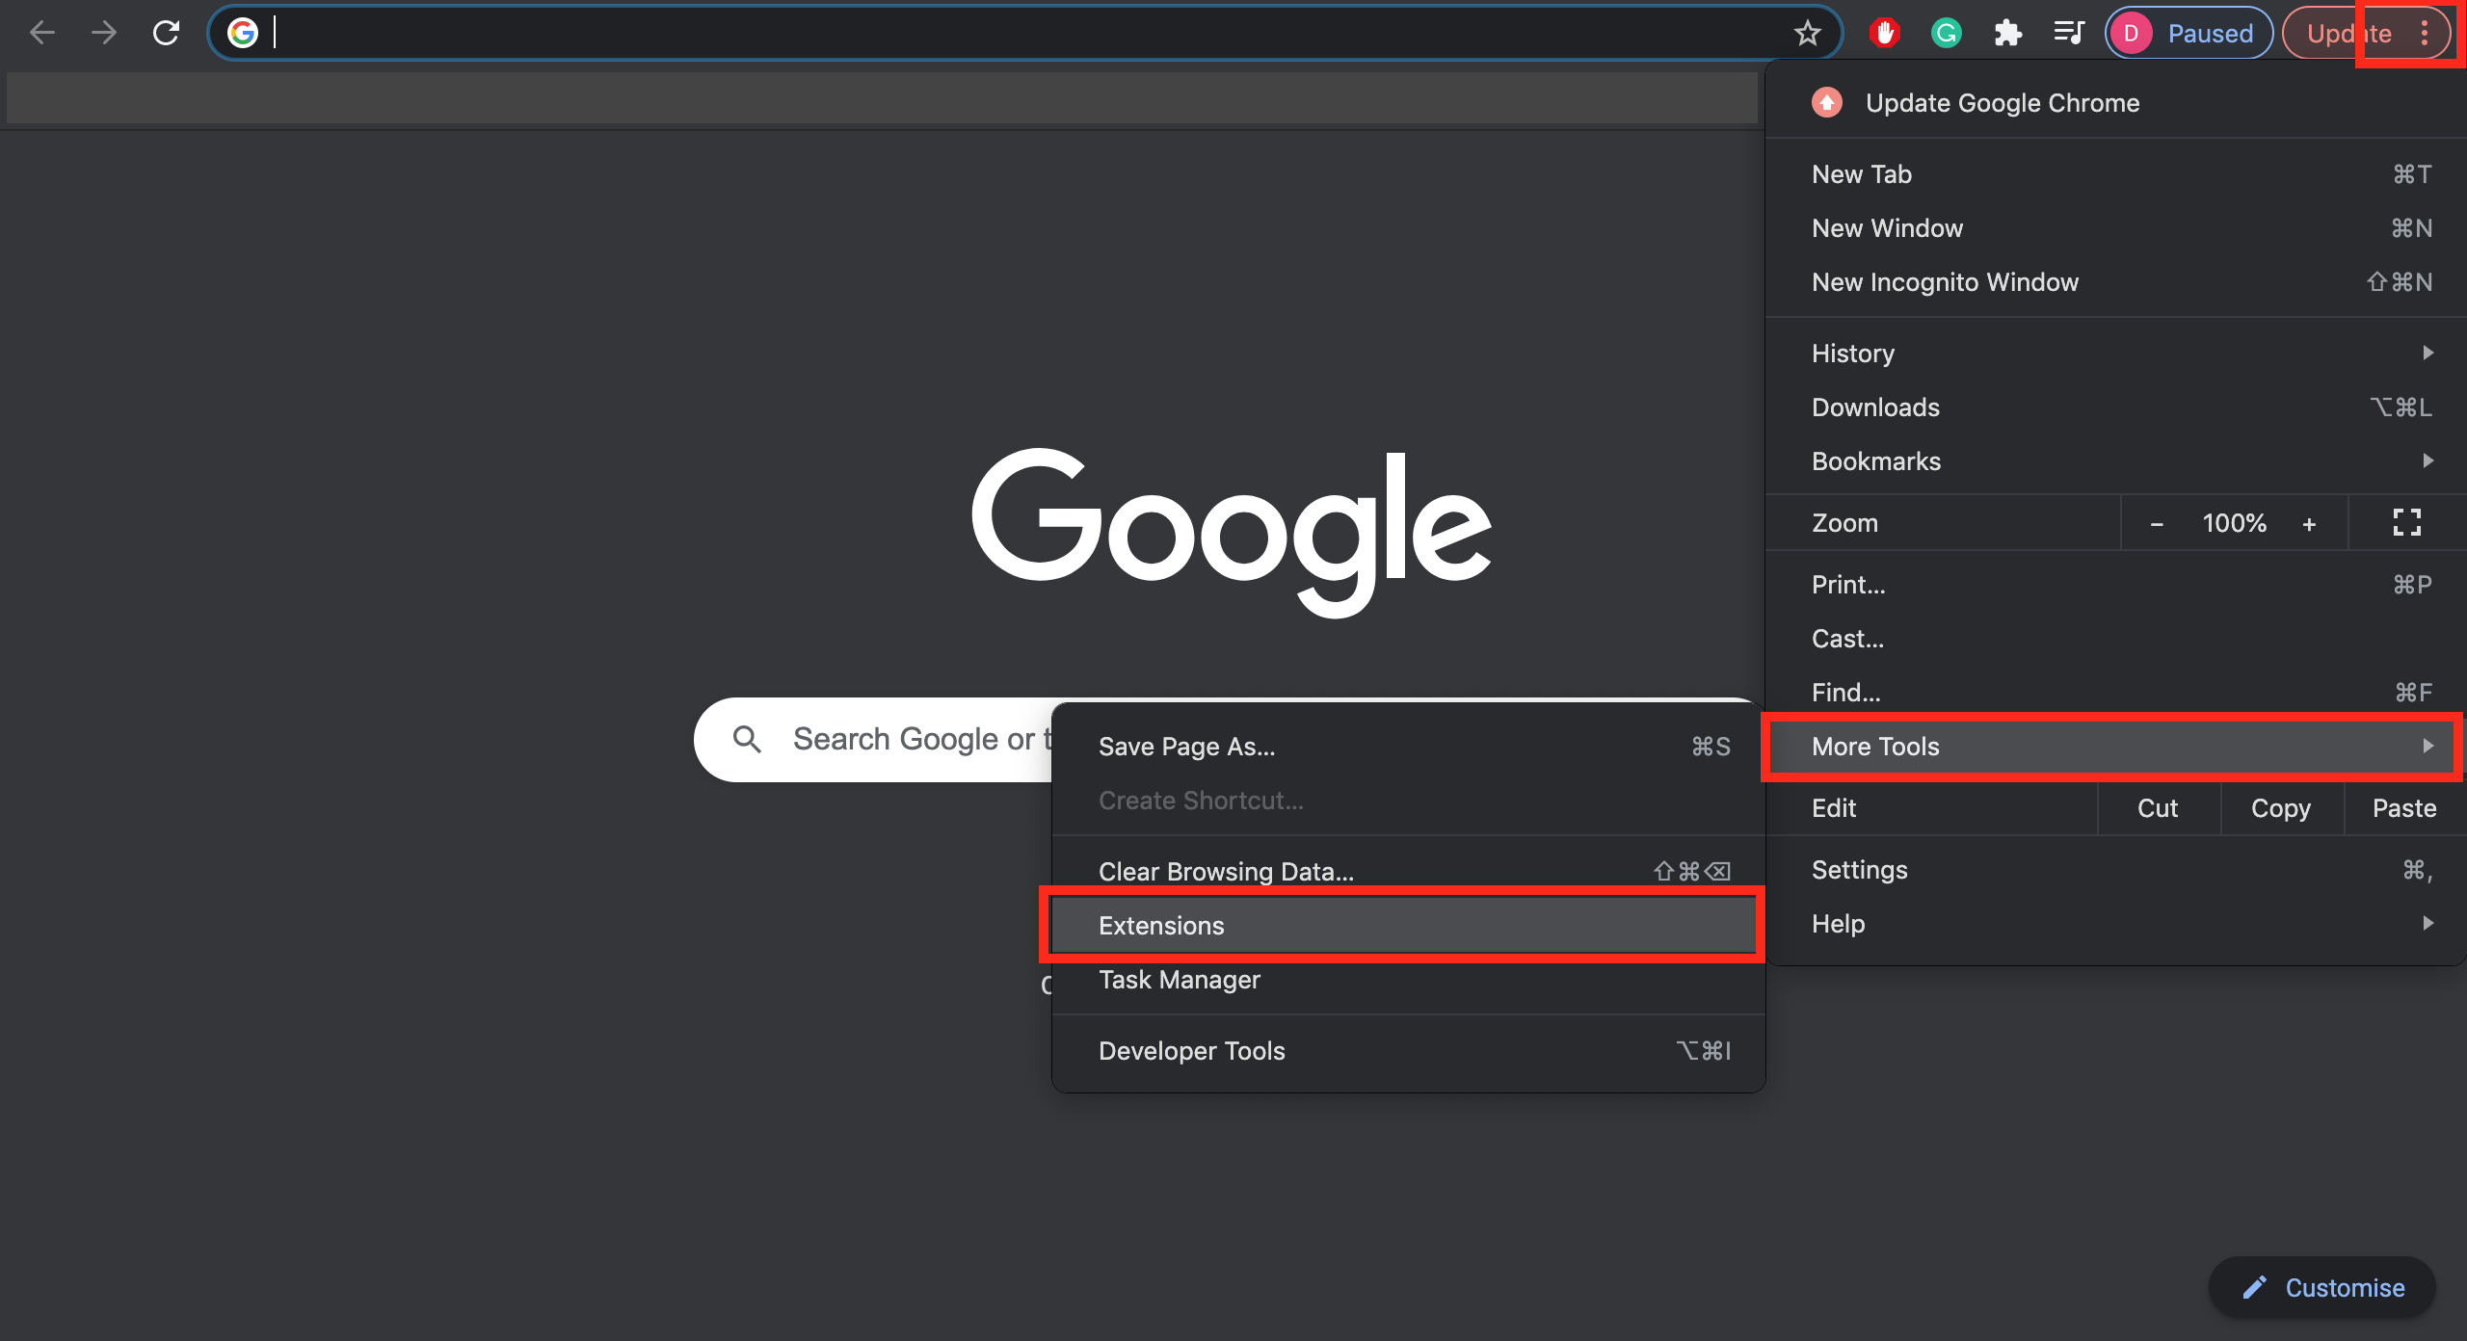2467x1341 pixels.
Task: Click the Customise button
Action: (2322, 1288)
